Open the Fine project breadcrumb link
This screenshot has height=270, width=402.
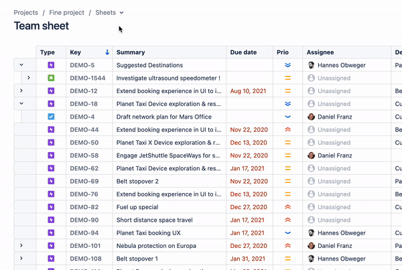(66, 13)
